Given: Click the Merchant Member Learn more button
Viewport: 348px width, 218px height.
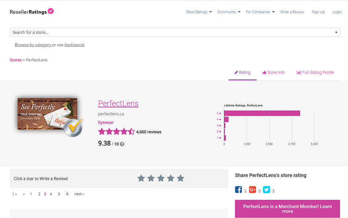Looking at the screenshot, I should [x=288, y=209].
